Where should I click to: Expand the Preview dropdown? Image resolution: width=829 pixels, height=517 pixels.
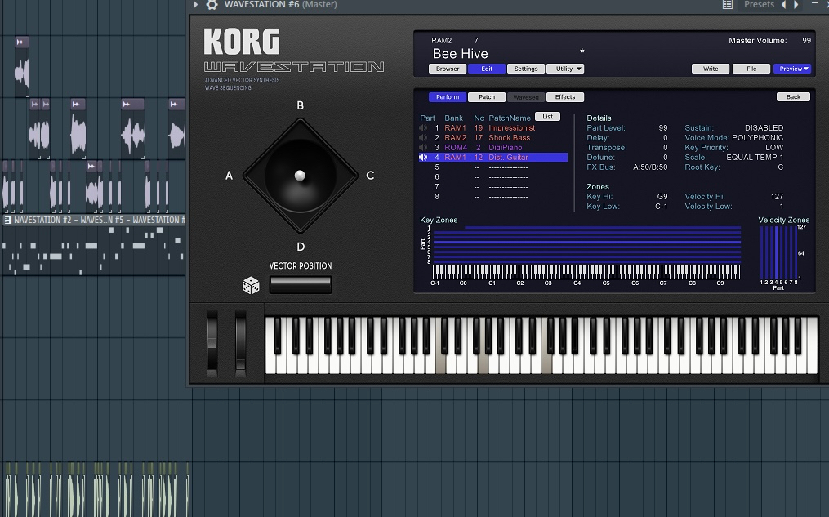pyautogui.click(x=791, y=69)
